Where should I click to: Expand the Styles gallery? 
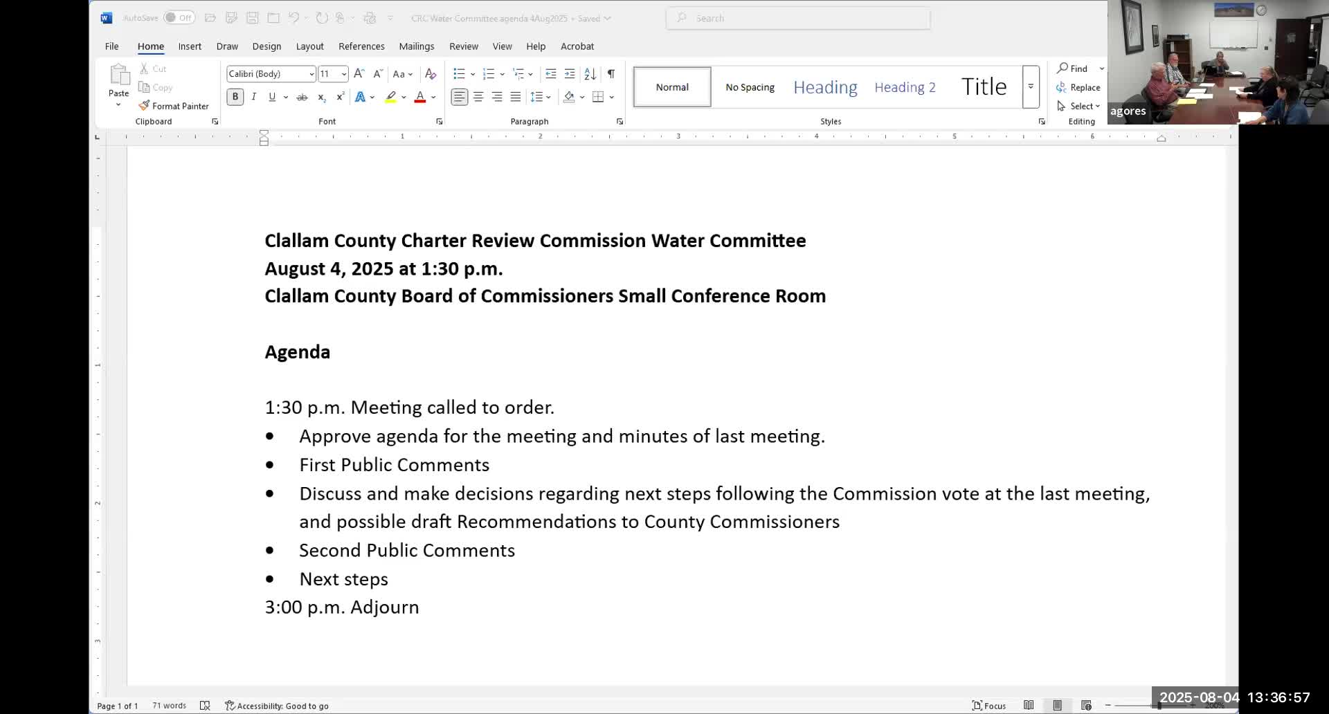click(x=1030, y=87)
